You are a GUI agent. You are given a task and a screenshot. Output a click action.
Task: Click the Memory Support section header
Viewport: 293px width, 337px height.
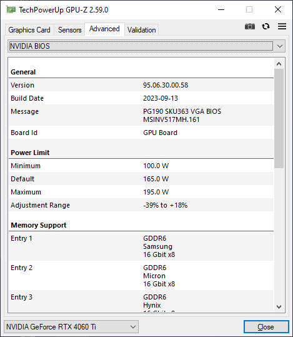pyautogui.click(x=39, y=225)
